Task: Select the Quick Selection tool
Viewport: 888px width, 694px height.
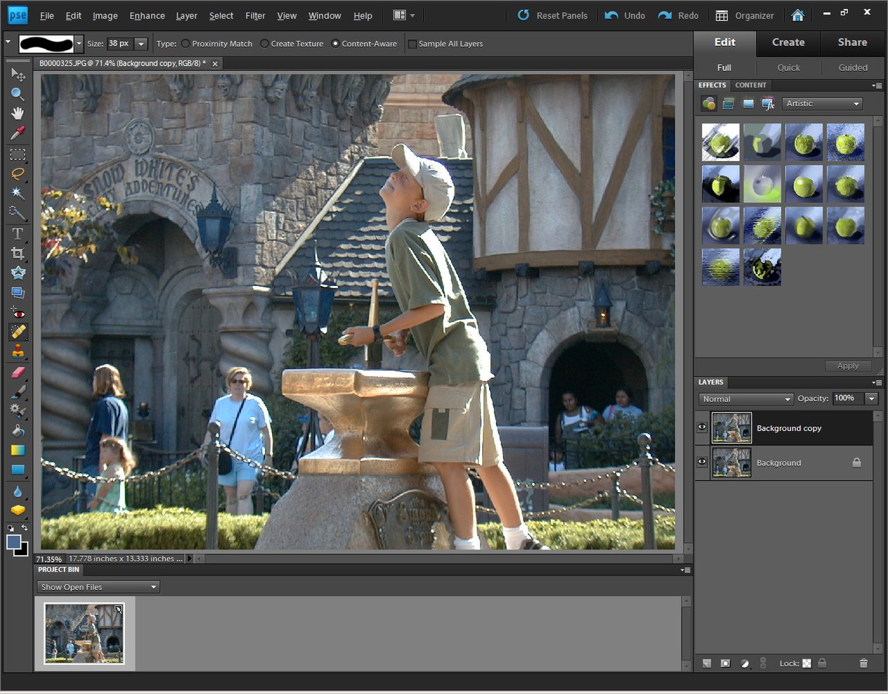Action: (17, 212)
